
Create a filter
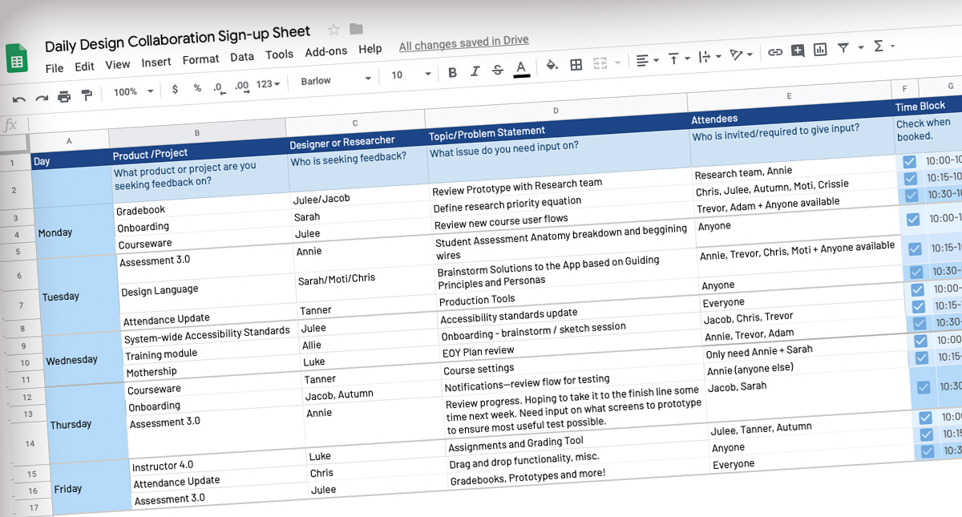[843, 47]
